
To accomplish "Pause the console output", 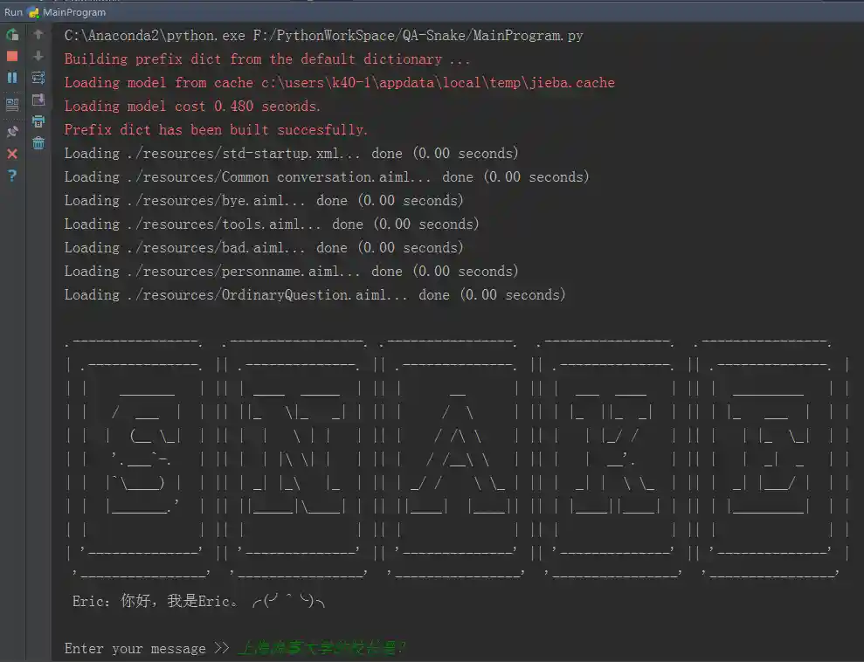I will [12, 78].
